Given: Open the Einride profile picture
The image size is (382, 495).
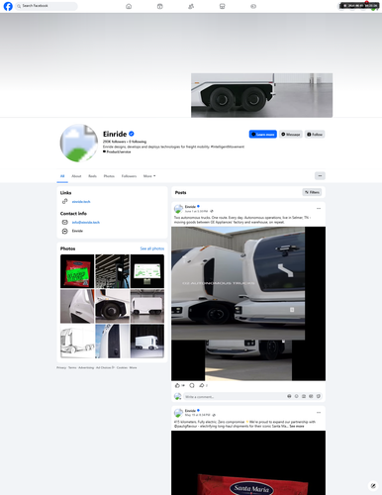Looking at the screenshot, I should click(x=79, y=143).
